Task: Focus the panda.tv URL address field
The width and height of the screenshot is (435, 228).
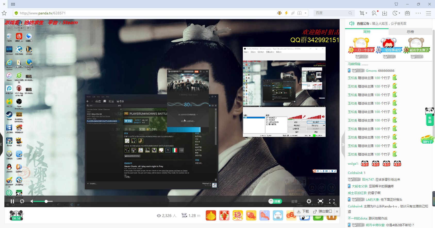Action: (x=144, y=13)
